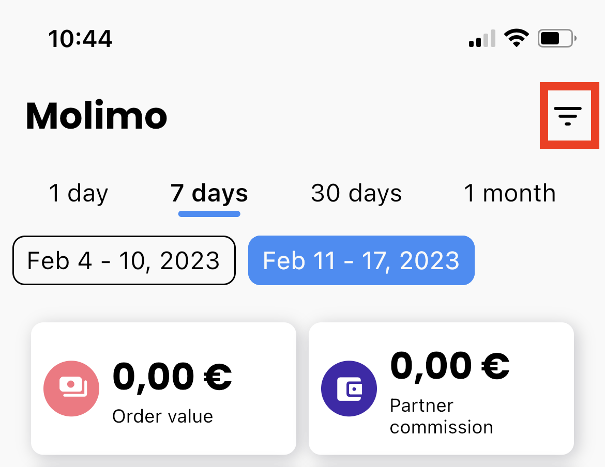Select the 7 days tab

(x=209, y=193)
